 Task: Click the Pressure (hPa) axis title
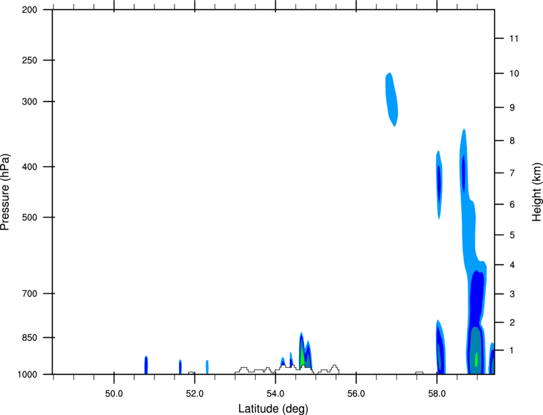pos(5,192)
